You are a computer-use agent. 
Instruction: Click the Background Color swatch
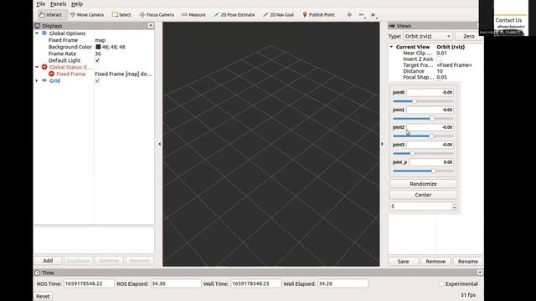[98, 47]
